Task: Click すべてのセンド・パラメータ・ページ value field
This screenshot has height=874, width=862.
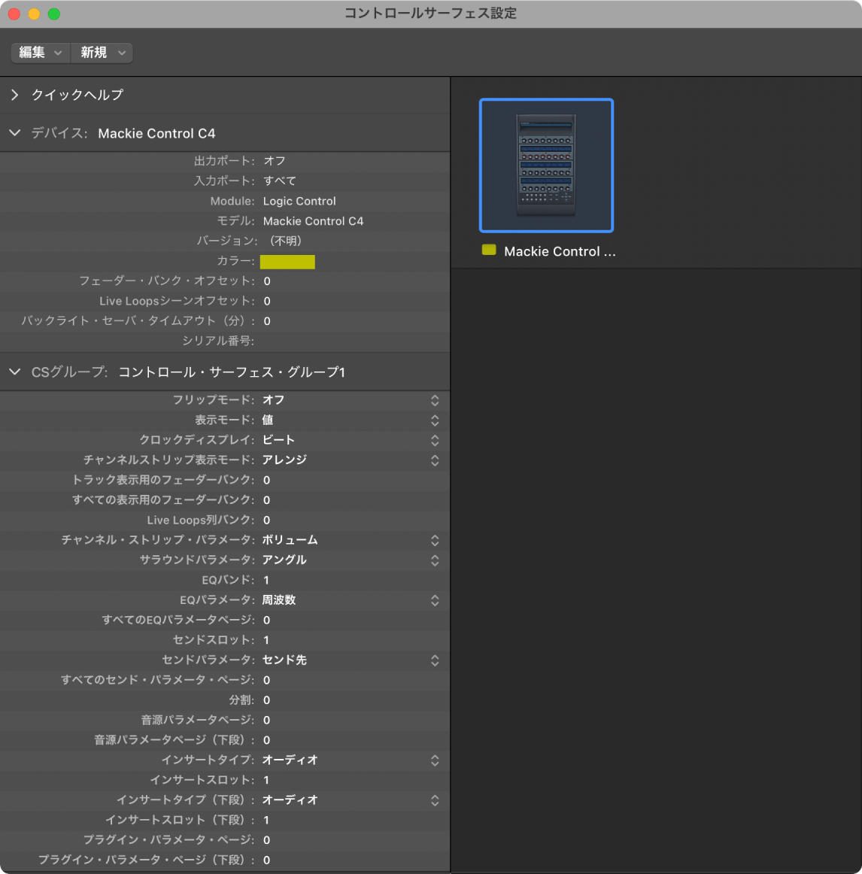Action: (x=266, y=681)
